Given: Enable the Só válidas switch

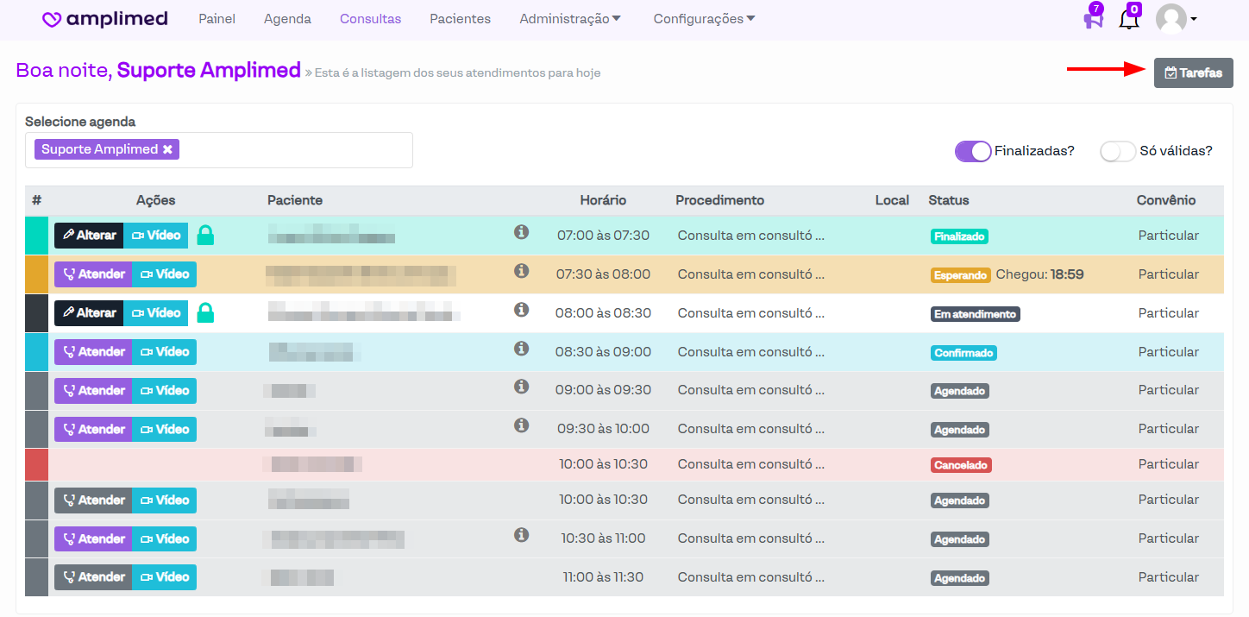Looking at the screenshot, I should pos(1117,151).
